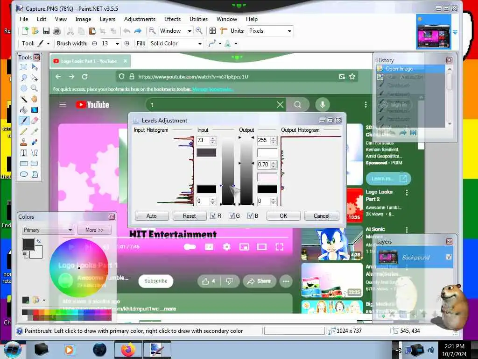
Task: Click the Zoom out magnifier icon
Action: [152, 31]
